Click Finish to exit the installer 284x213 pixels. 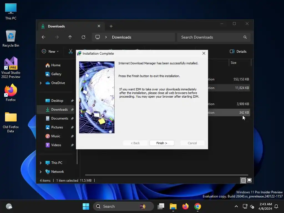(x=162, y=143)
